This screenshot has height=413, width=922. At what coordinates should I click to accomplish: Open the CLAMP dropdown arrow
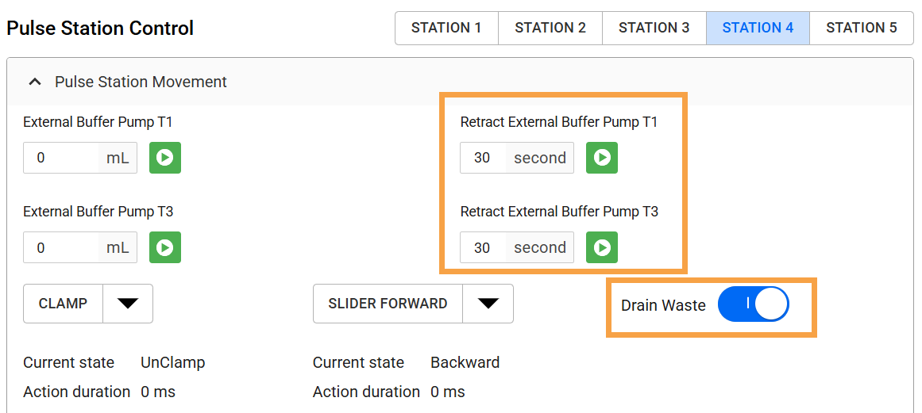click(x=128, y=304)
